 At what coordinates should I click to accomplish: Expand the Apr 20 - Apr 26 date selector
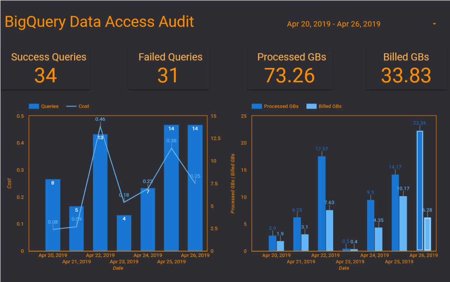pyautogui.click(x=334, y=24)
